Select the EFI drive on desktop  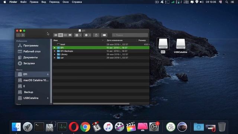163,45
